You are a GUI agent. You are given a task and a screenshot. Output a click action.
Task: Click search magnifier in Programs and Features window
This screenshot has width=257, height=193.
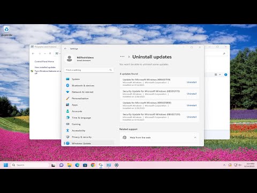[x=224, y=54]
